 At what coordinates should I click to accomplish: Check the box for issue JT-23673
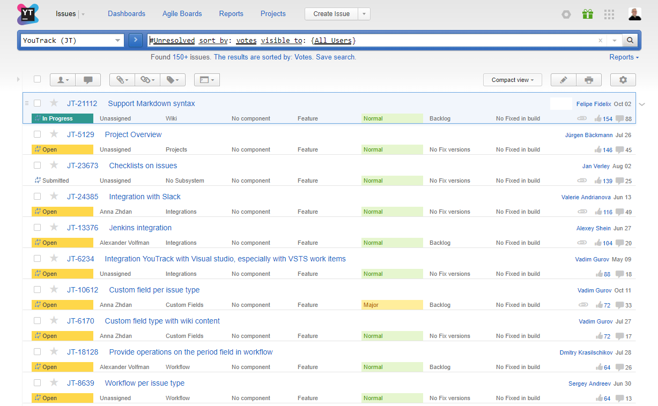click(x=38, y=166)
